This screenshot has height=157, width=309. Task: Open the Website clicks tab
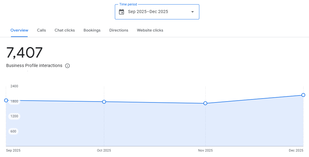(150, 30)
